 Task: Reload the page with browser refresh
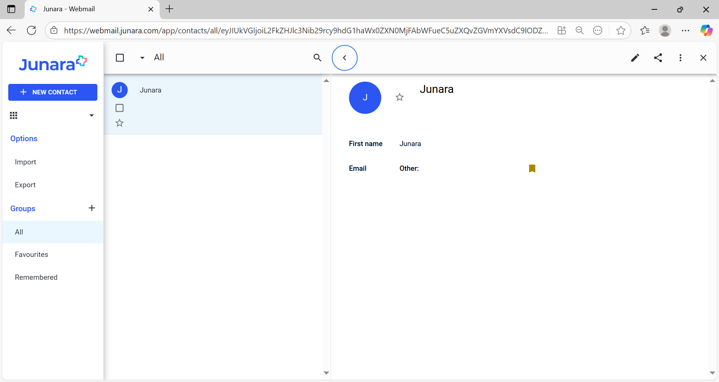(31, 30)
